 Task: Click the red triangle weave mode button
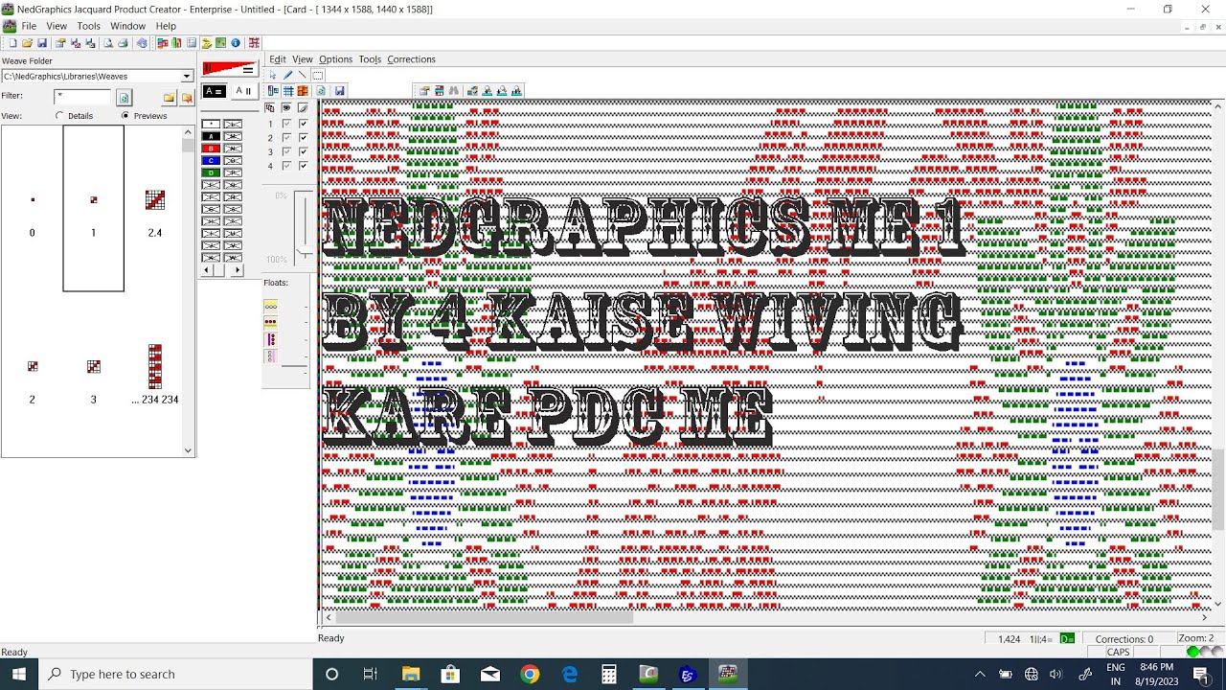(230, 68)
